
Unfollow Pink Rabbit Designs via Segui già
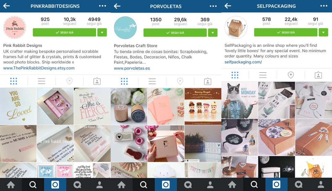coord(64,32)
